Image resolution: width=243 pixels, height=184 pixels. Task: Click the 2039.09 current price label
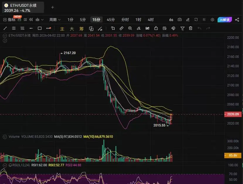point(233,114)
